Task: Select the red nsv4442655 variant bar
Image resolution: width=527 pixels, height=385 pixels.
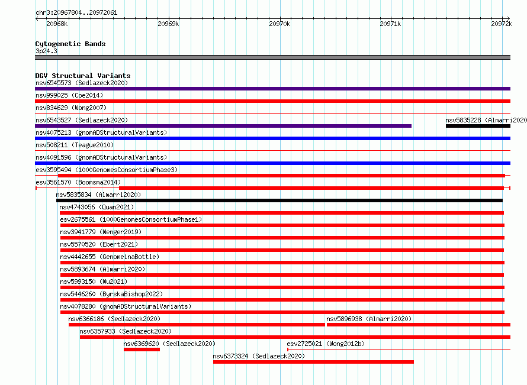Action: click(282, 263)
